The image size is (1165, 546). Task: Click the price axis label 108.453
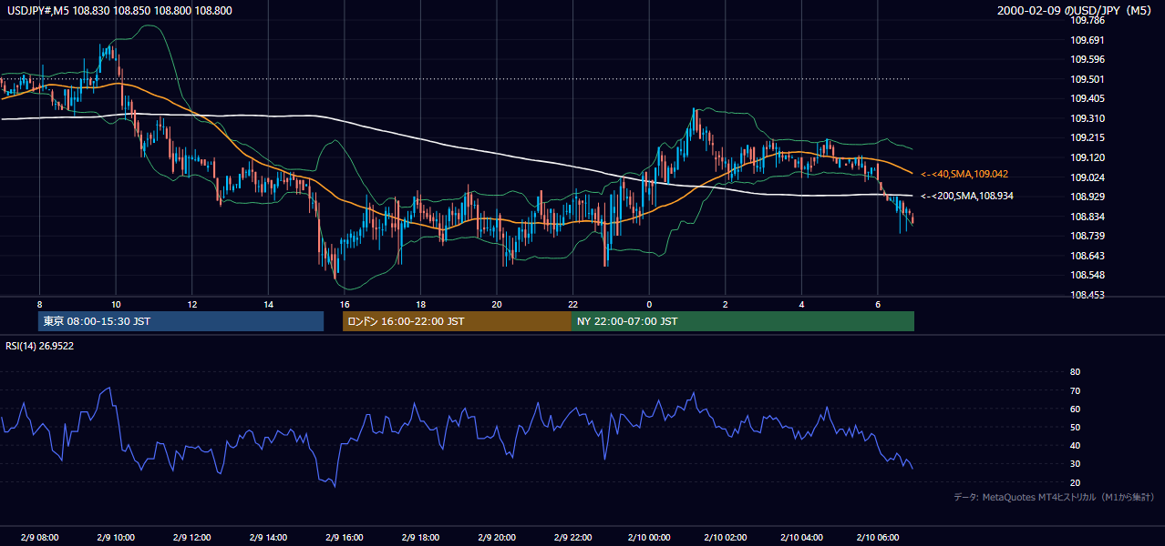(1088, 295)
